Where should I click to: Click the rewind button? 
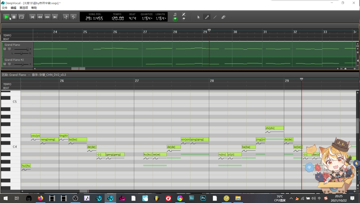click(x=40, y=17)
